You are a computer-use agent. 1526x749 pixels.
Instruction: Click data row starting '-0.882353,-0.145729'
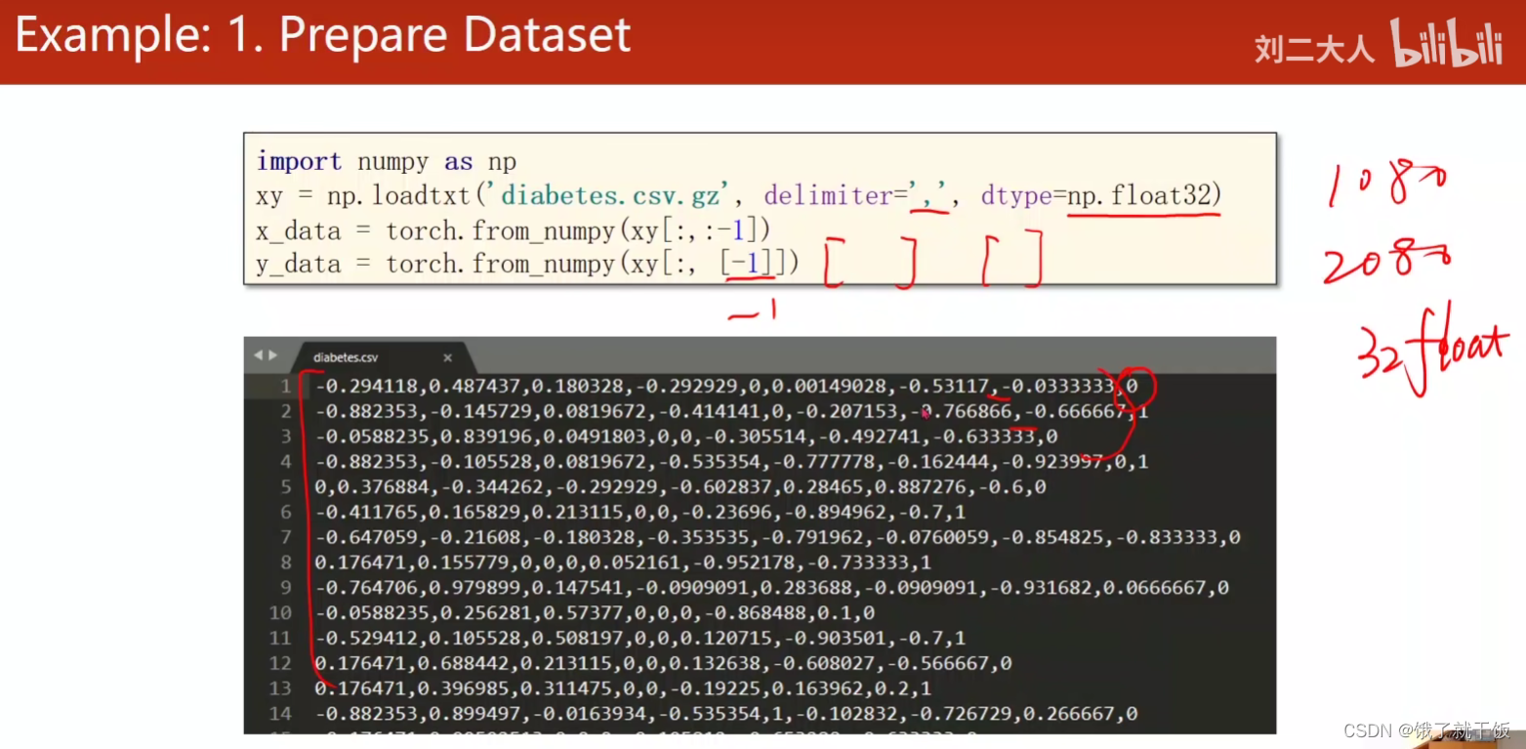(731, 411)
